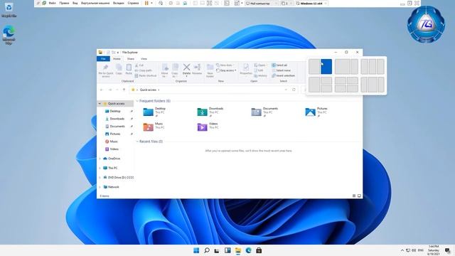
Task: Open the Downloads folder tile under Frequent folders
Action: (210, 112)
